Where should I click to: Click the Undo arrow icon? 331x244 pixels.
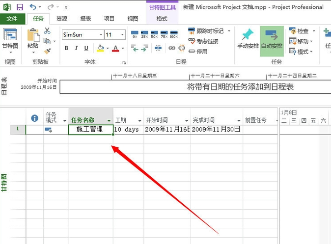(x=33, y=7)
